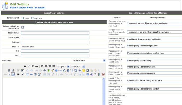
Task: Select HTML email format
Action: pyautogui.click(x=23, y=18)
